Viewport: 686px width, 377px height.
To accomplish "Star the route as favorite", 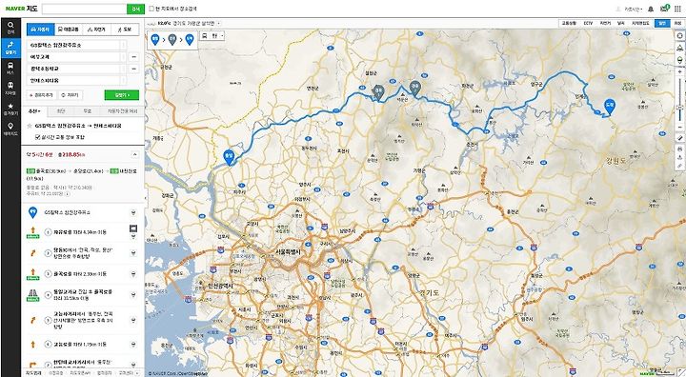I will click(30, 126).
